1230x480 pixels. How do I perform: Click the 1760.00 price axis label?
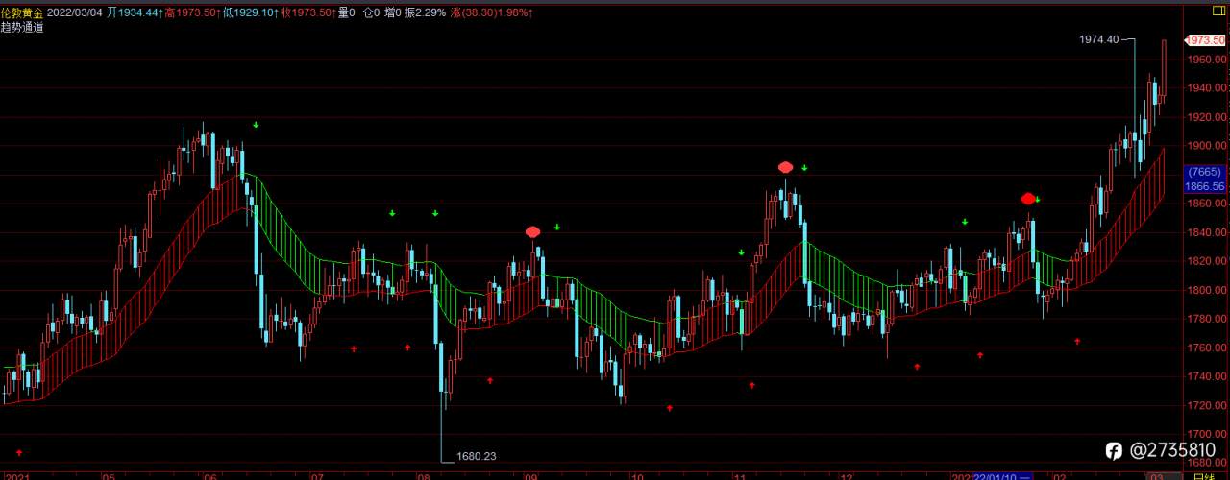(x=1207, y=348)
